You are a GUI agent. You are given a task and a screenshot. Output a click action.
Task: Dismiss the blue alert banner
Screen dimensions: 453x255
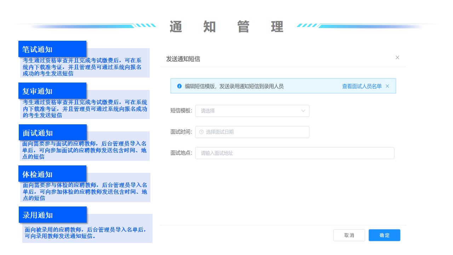(387, 86)
